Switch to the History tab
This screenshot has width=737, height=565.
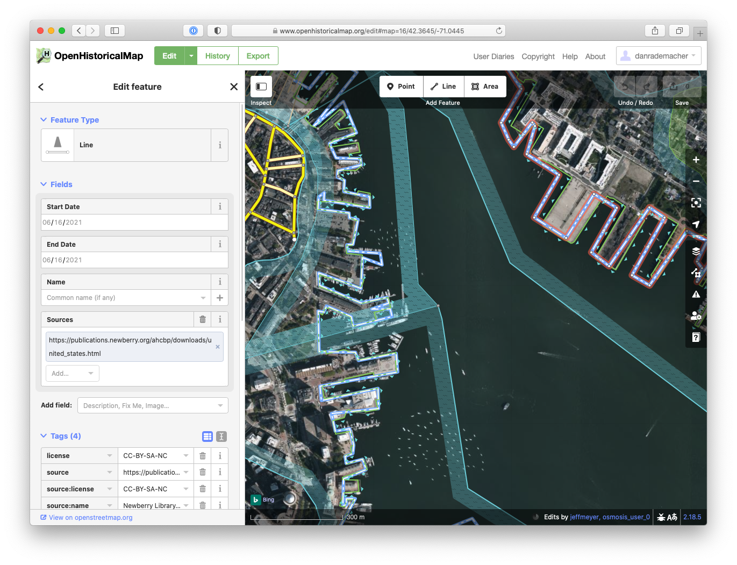click(x=217, y=55)
